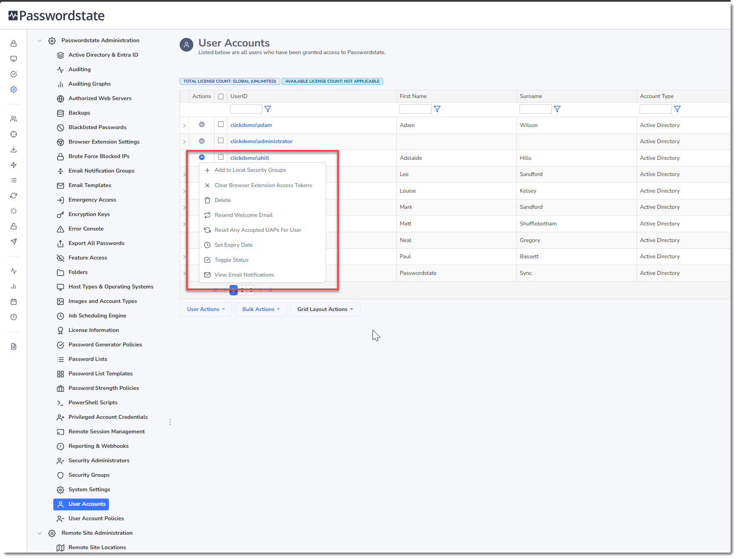Collapse the Remote Site Administration tree node
The image size is (737, 559).
(x=39, y=533)
